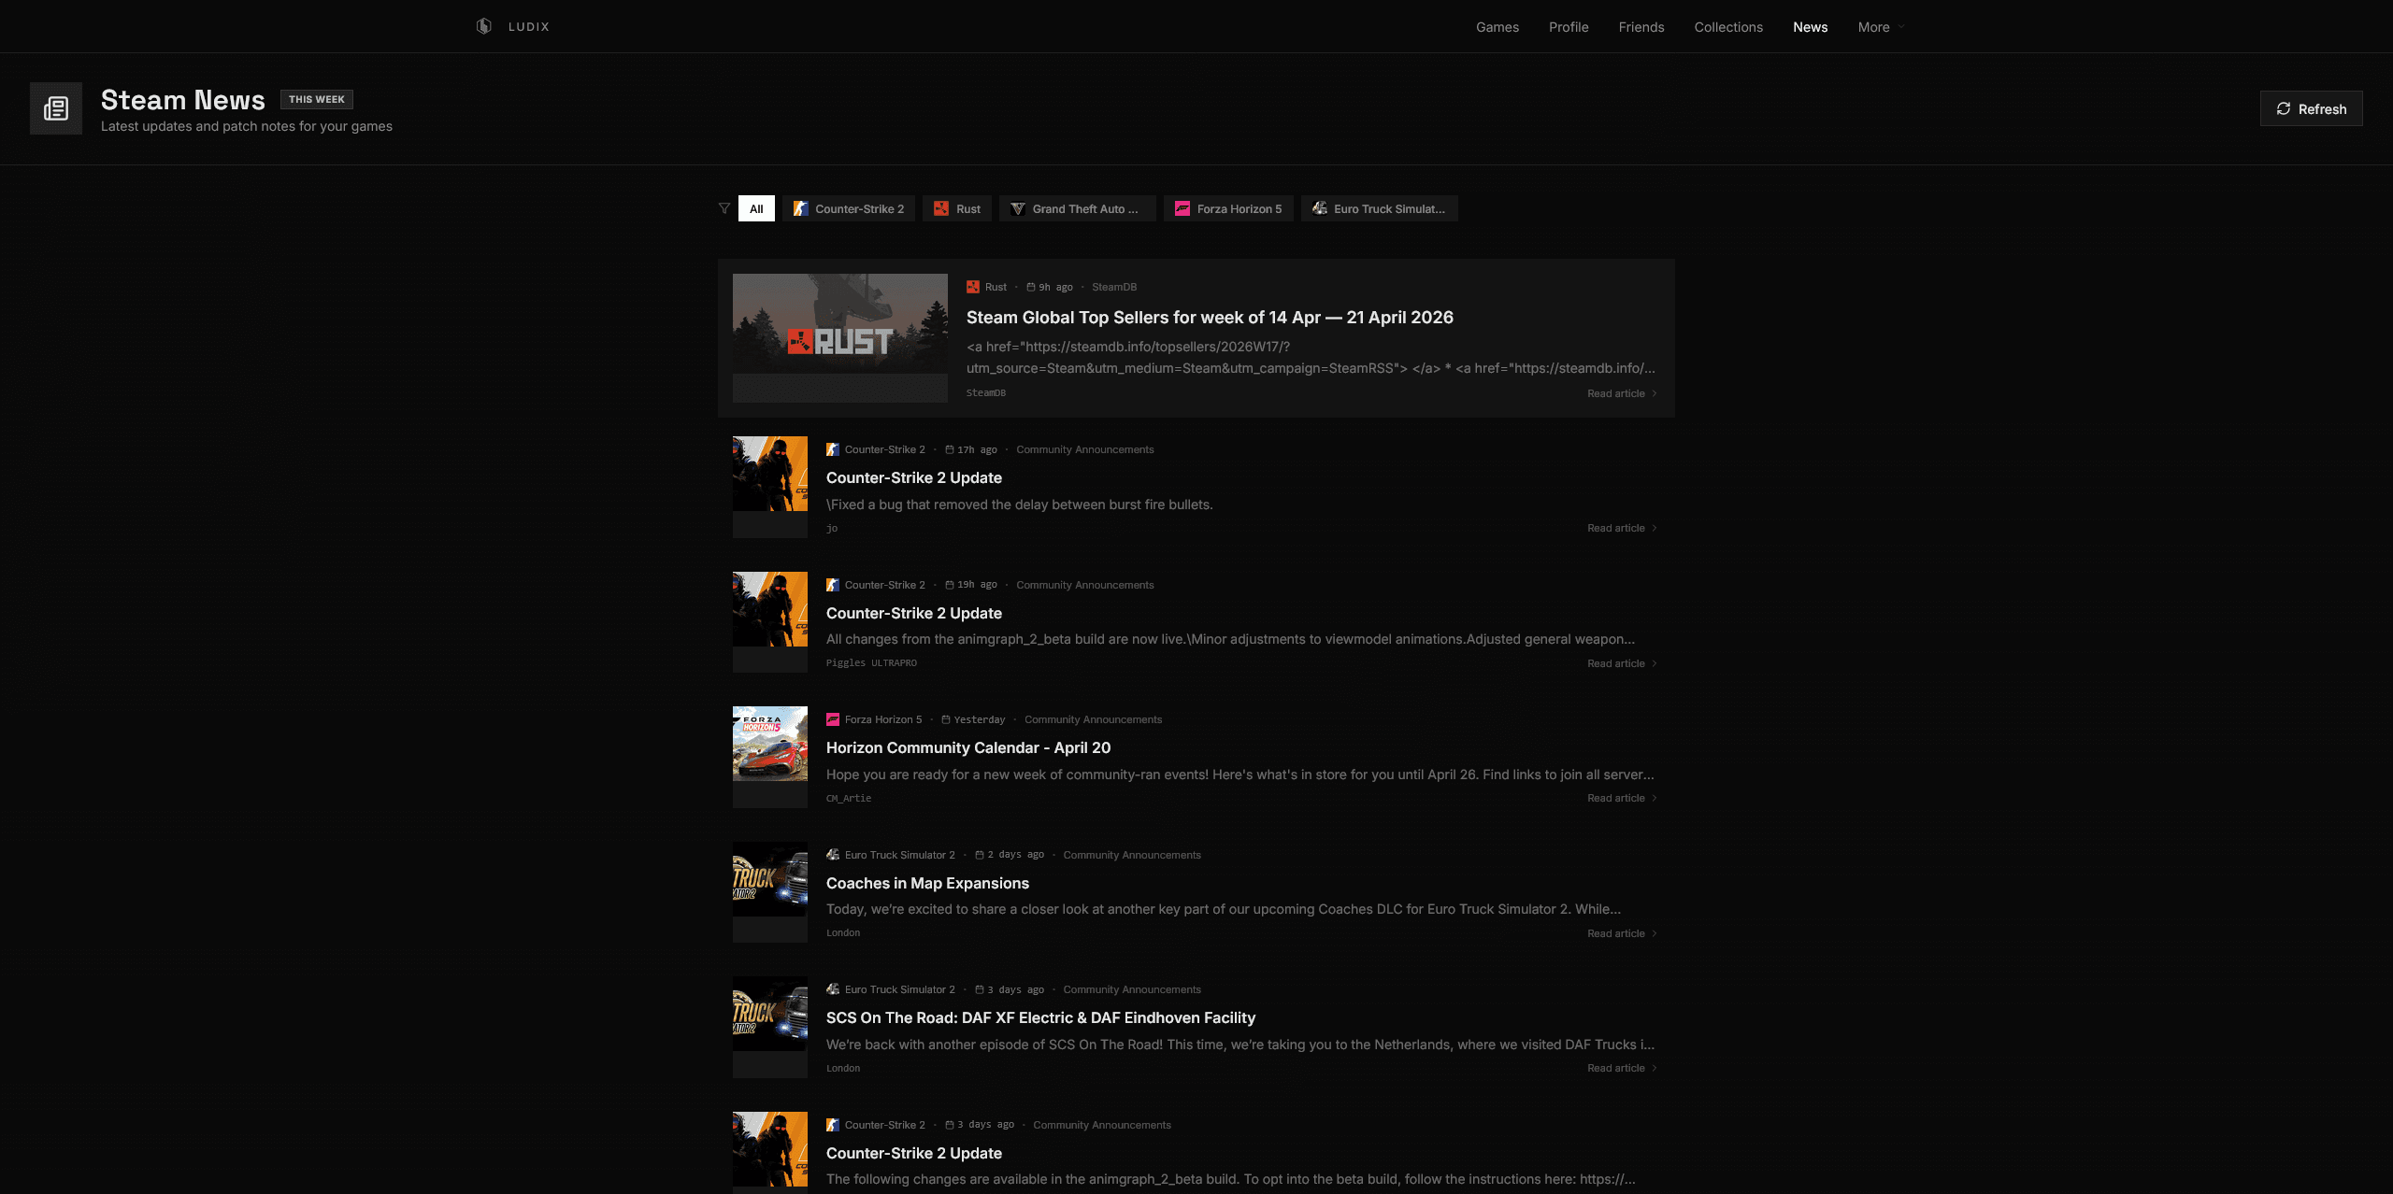
Task: Open Horizon Community Calendar - April 20 headline
Action: click(968, 747)
